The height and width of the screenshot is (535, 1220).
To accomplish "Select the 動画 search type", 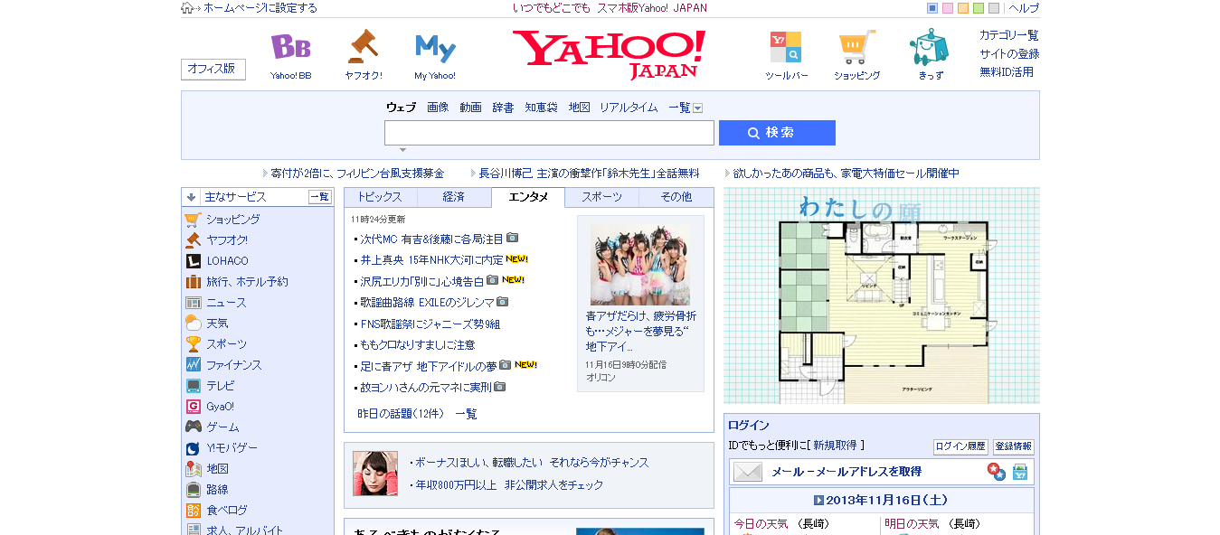I will [470, 108].
